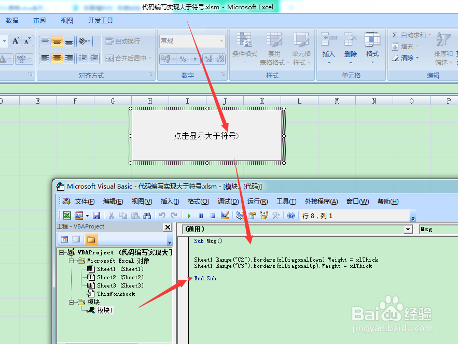The width and height of the screenshot is (458, 344).
Task: Apply percent style in the 数字 group
Action: coord(183,59)
